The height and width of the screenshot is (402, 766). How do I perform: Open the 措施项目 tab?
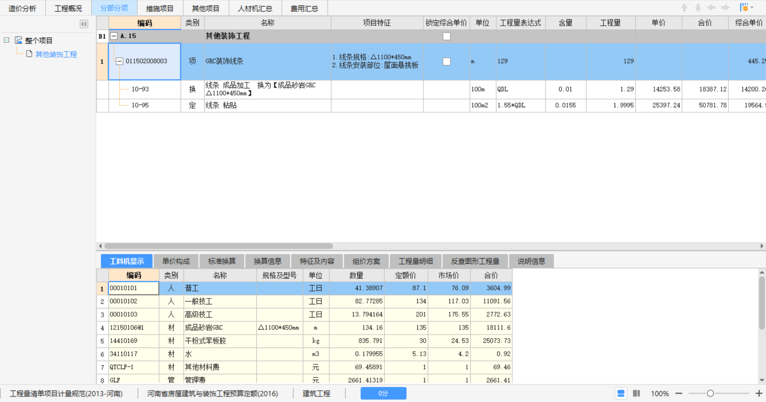[160, 8]
